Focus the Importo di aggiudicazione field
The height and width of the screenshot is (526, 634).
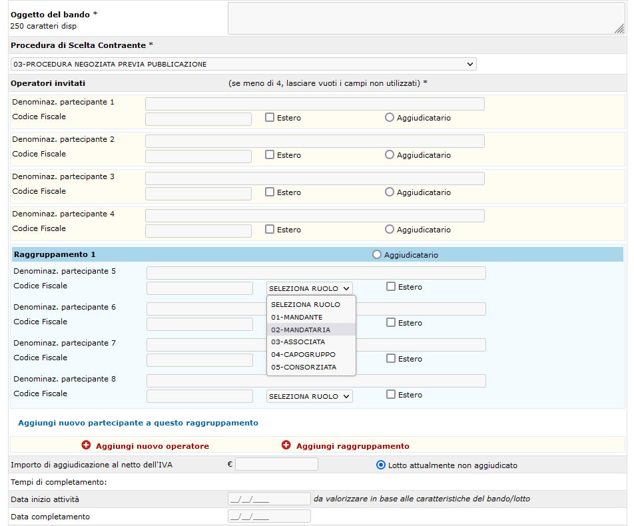[x=276, y=464]
